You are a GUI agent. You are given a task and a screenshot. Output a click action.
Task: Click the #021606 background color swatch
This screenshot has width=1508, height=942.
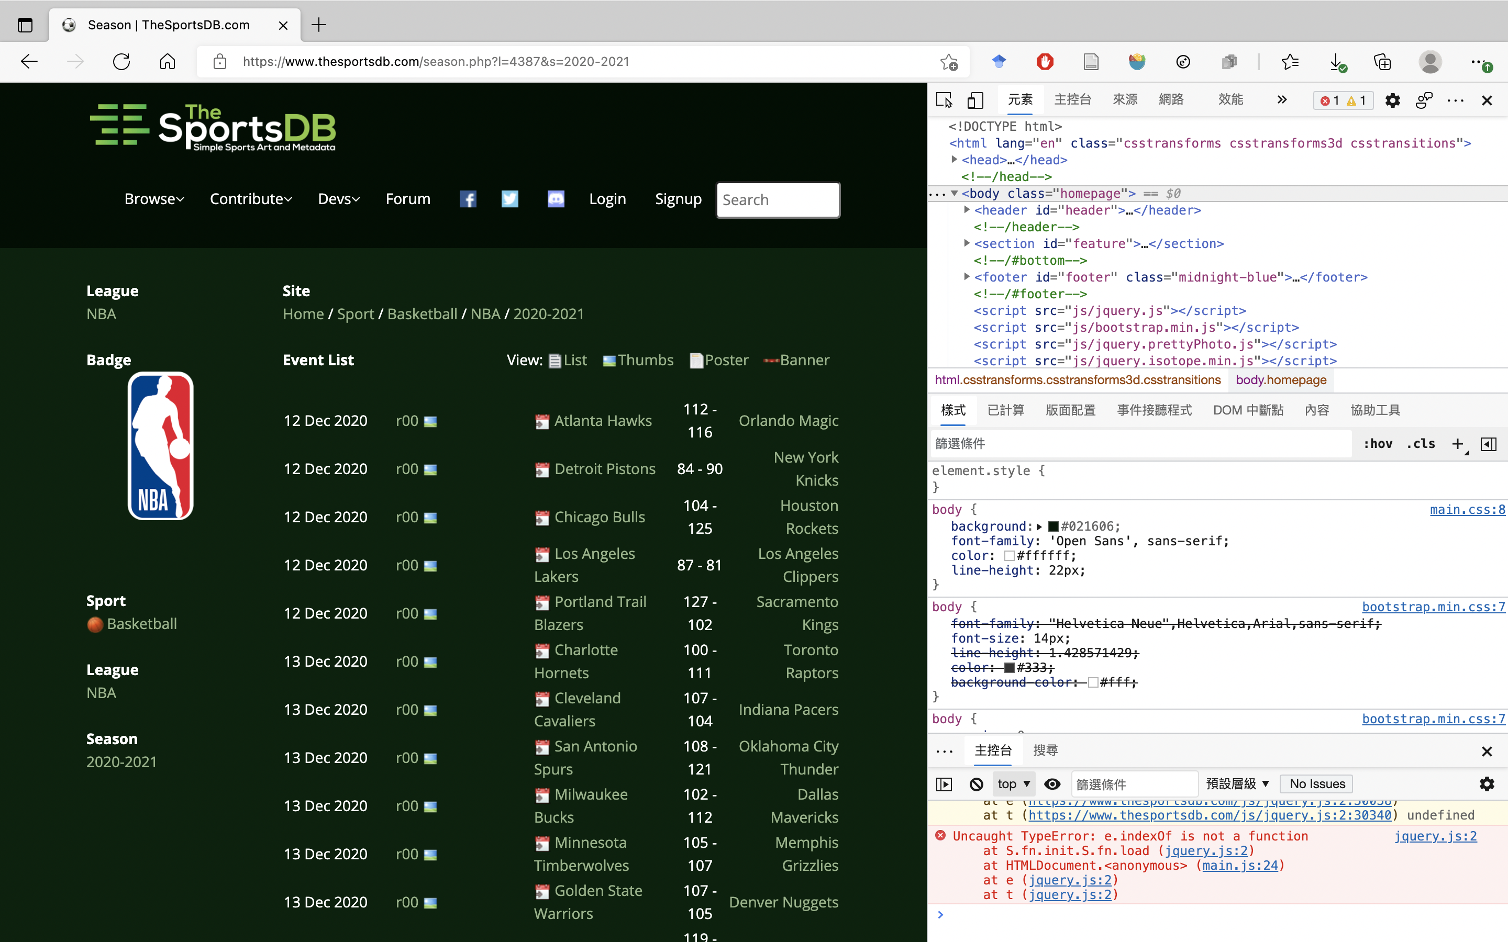(x=1053, y=526)
